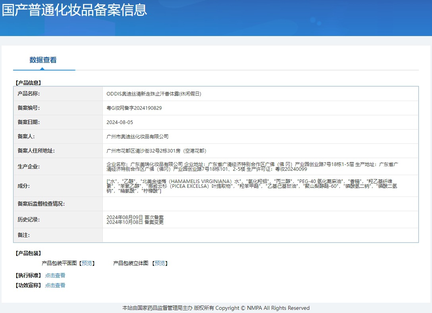Preview the 产品包装平面图 image
Image resolution: width=432 pixels, height=313 pixels.
coord(87,263)
